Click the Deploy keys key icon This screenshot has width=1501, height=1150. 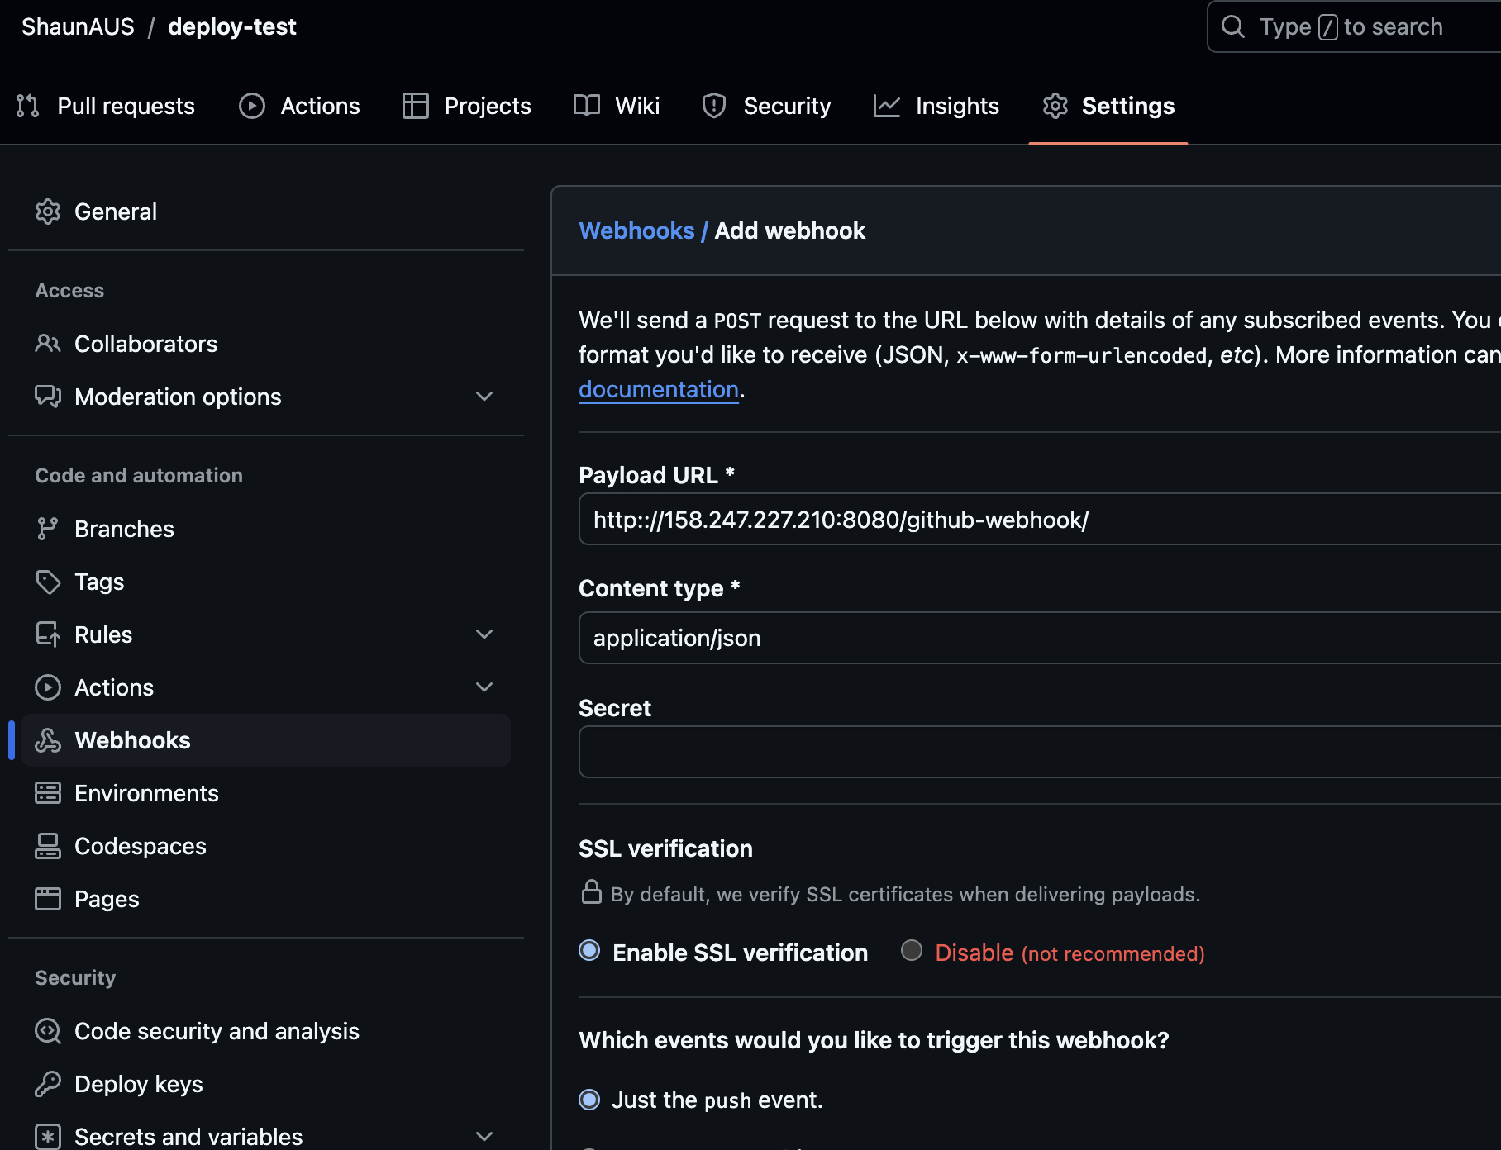(x=48, y=1084)
